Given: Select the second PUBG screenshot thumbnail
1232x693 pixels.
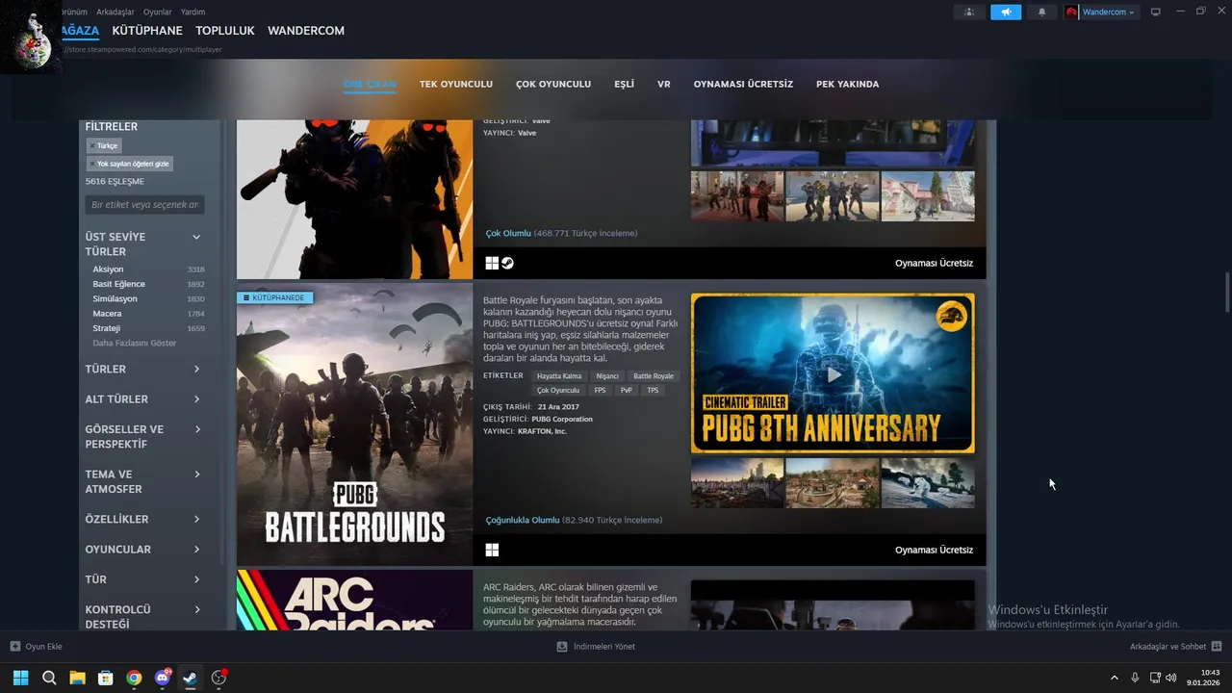Looking at the screenshot, I should point(833,483).
